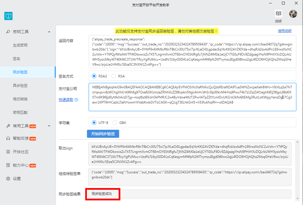The height and width of the screenshot is (205, 303).
Task: Collapse the 密钥工具 menu section
Action: [49, 32]
